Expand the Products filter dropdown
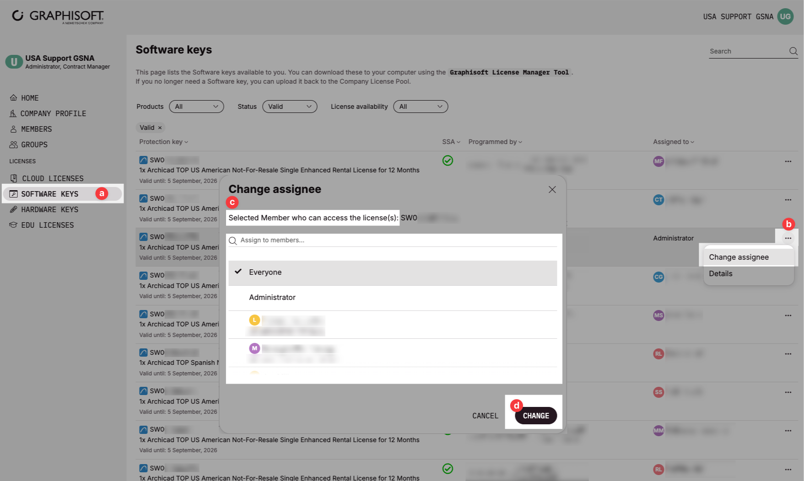 (196, 107)
